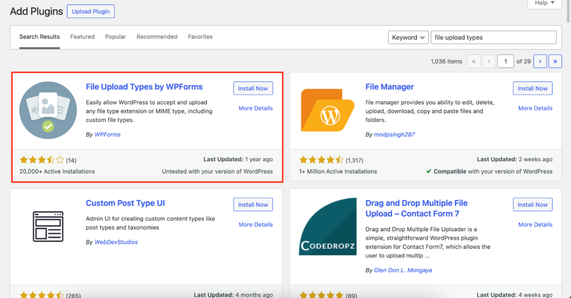
Task: Install Drag and Drop Multiple File Upload
Action: pyautogui.click(x=533, y=204)
